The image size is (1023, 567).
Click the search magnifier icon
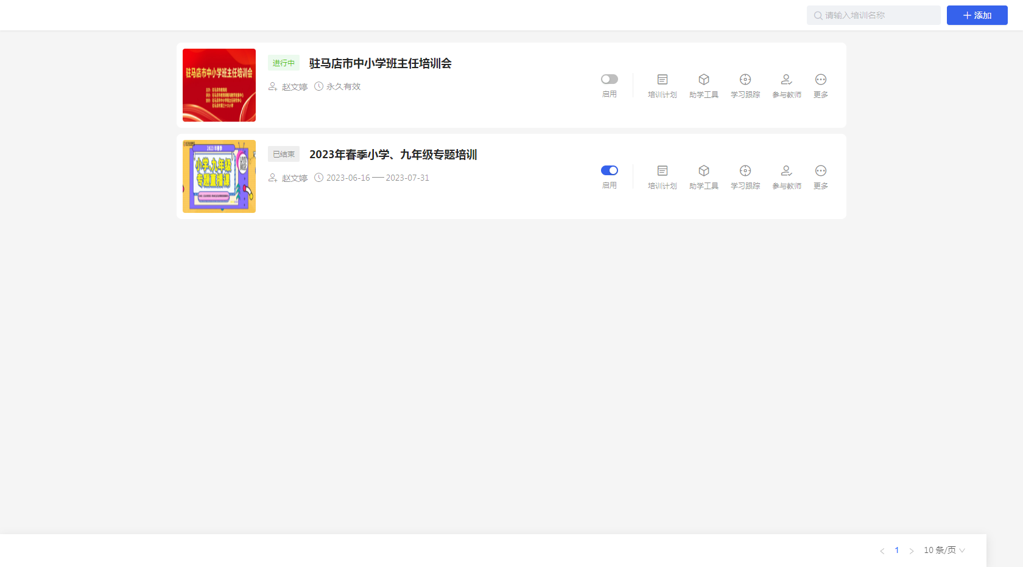point(818,15)
